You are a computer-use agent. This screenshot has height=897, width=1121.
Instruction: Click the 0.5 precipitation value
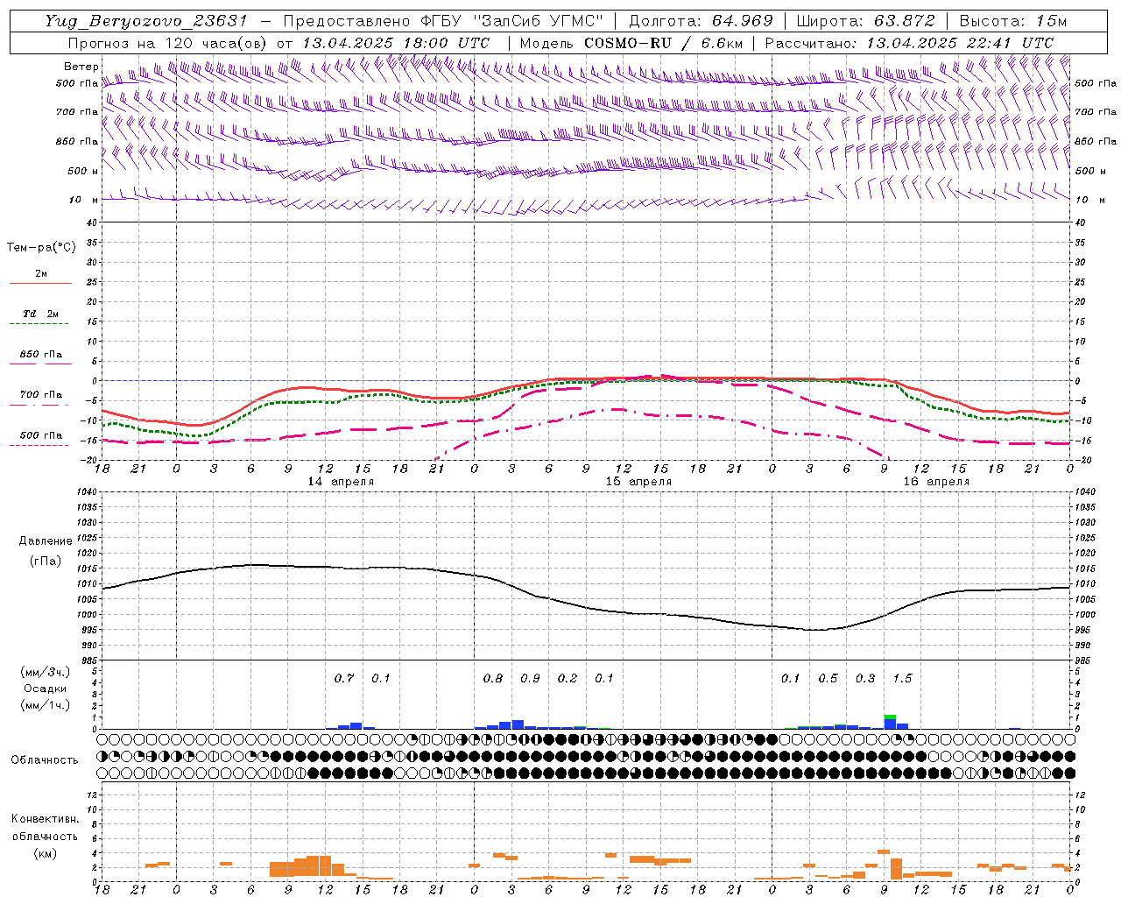(828, 678)
